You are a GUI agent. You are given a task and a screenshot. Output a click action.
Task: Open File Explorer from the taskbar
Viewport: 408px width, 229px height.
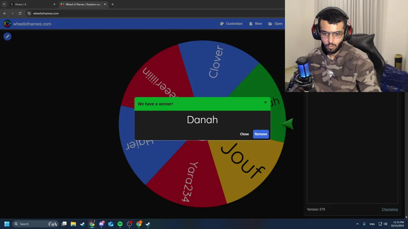point(73,224)
